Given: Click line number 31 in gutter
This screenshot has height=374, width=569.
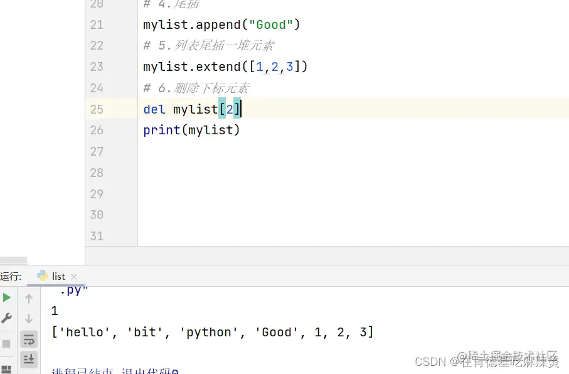Looking at the screenshot, I should (97, 236).
